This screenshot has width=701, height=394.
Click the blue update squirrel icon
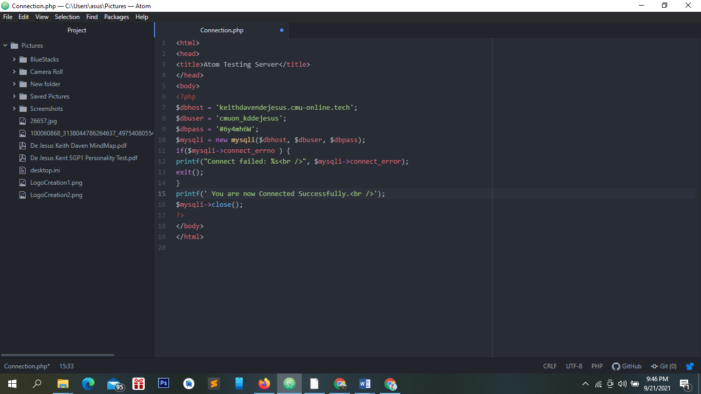tap(689, 366)
